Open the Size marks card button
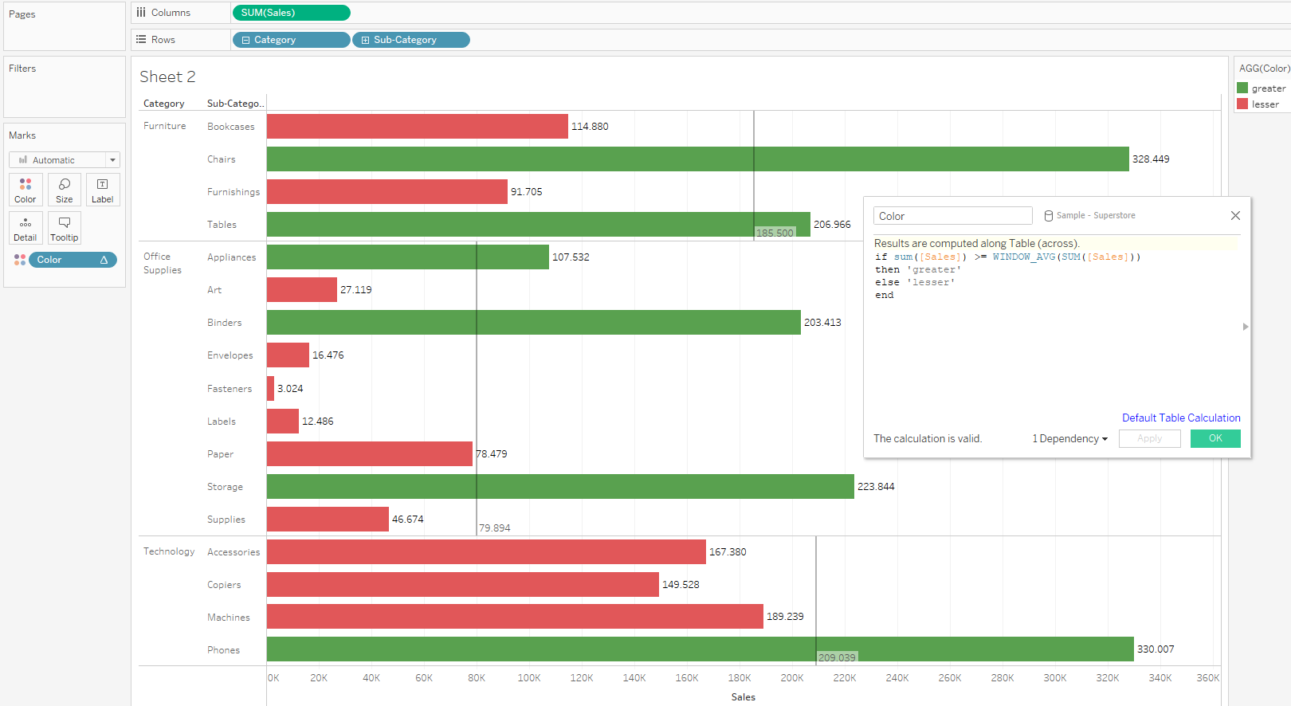Viewport: 1291px width, 706px height. coord(65,190)
